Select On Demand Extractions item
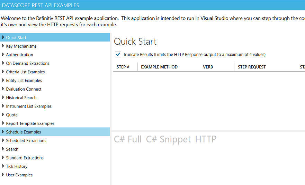 coord(28,63)
